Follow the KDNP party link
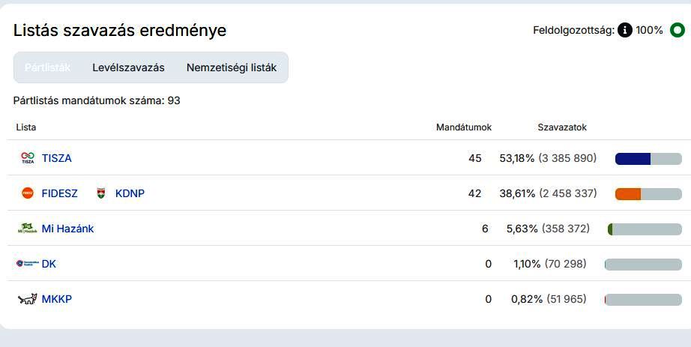 pyautogui.click(x=130, y=193)
